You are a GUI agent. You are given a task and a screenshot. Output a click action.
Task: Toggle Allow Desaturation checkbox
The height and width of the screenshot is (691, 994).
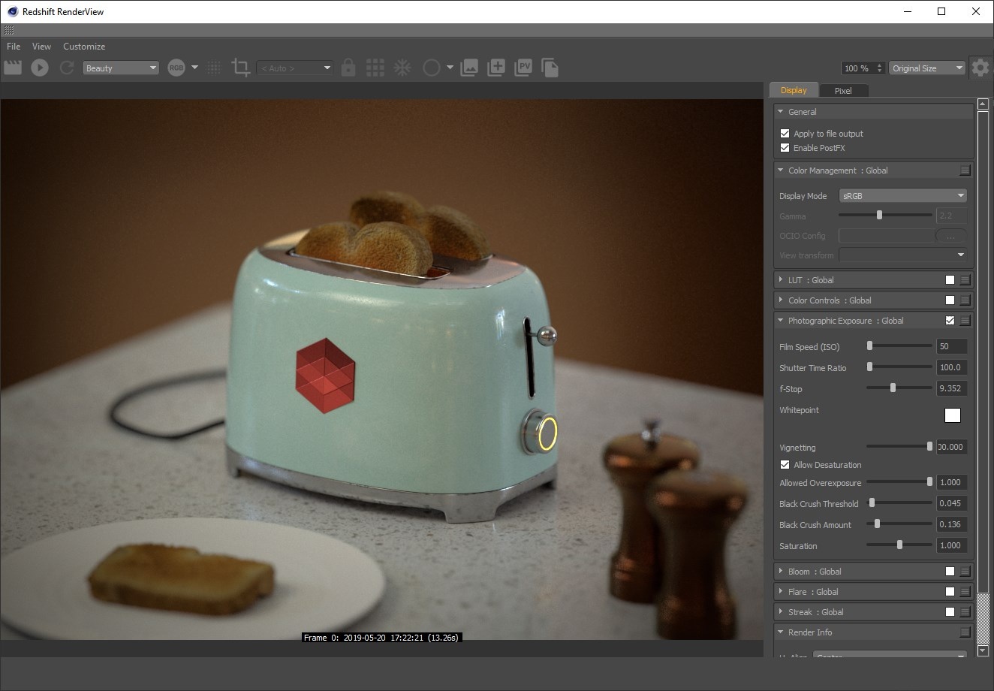tap(785, 464)
